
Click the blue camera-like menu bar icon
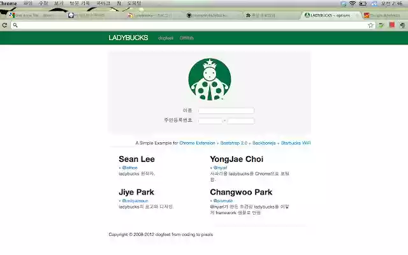(374, 3)
